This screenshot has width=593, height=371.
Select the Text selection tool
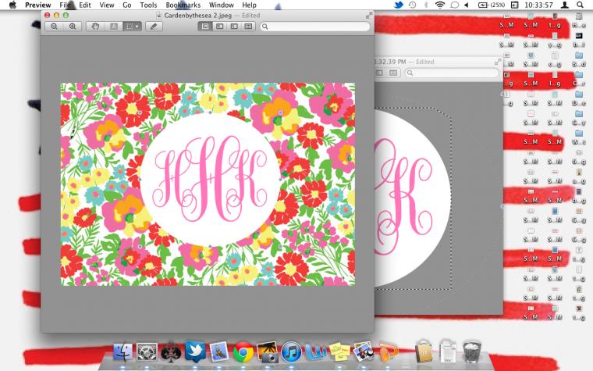(x=114, y=27)
